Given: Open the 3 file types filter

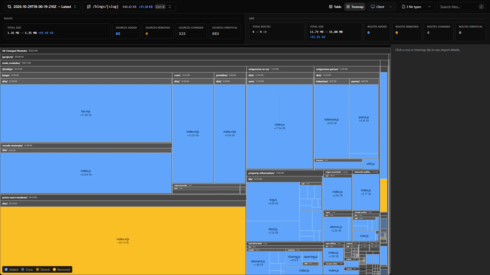Looking at the screenshot, I should 416,7.
